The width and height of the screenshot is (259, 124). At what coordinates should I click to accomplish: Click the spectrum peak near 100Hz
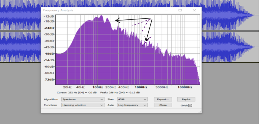(101, 16)
